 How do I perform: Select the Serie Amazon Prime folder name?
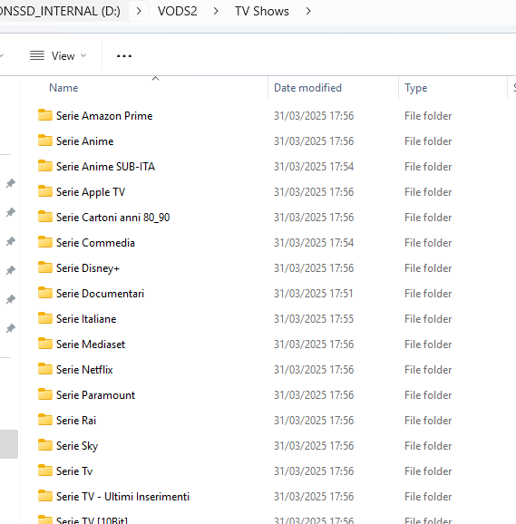click(x=104, y=116)
